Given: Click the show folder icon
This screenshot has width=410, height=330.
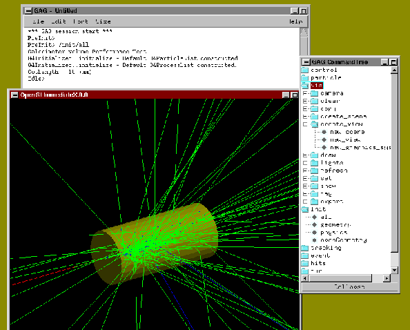Looking at the screenshot, I should [x=314, y=186].
